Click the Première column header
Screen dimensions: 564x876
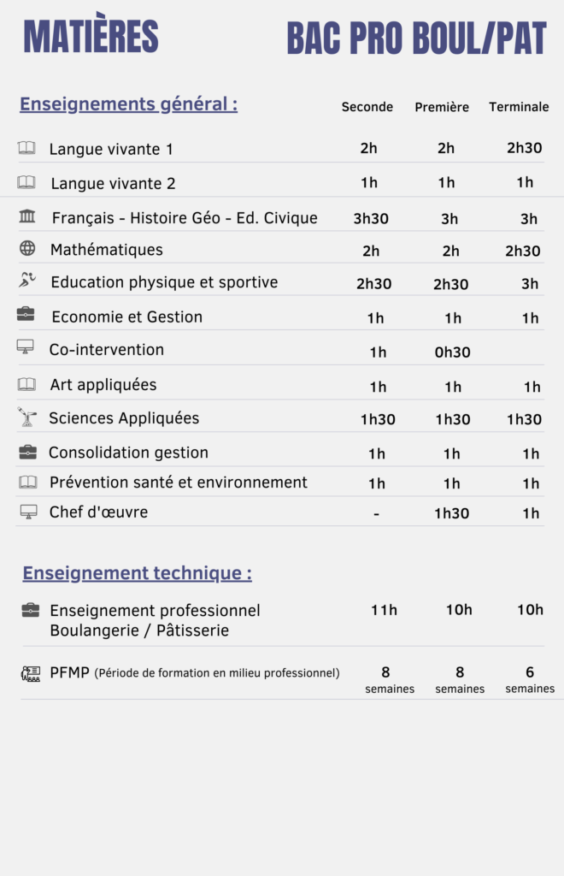pyautogui.click(x=442, y=107)
